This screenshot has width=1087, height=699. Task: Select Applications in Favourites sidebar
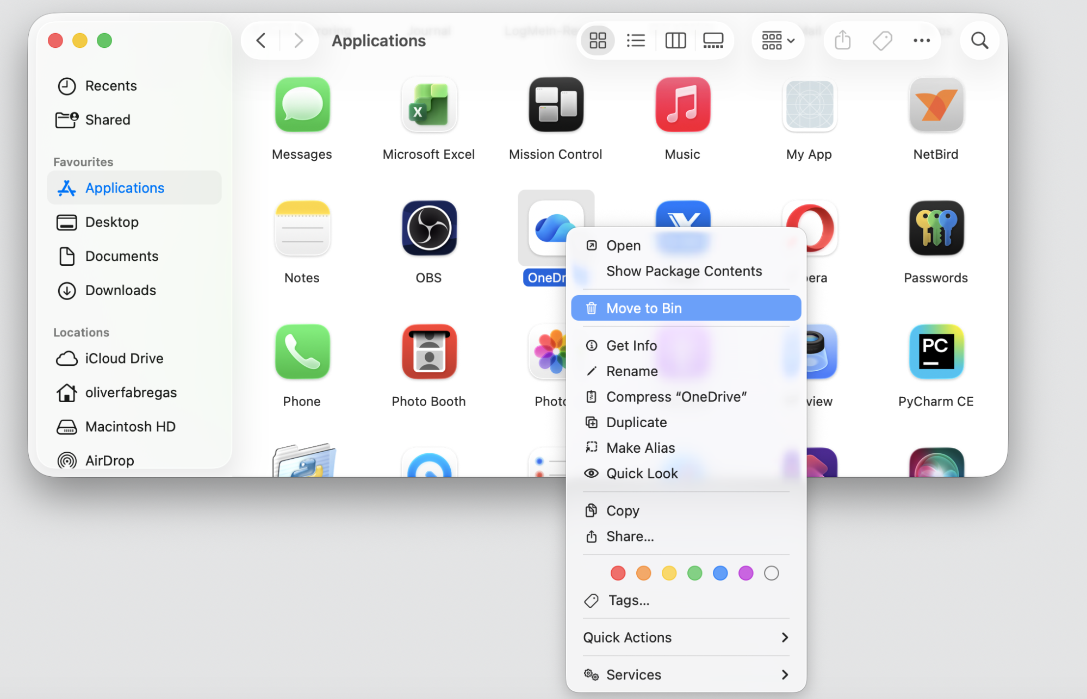(x=134, y=188)
